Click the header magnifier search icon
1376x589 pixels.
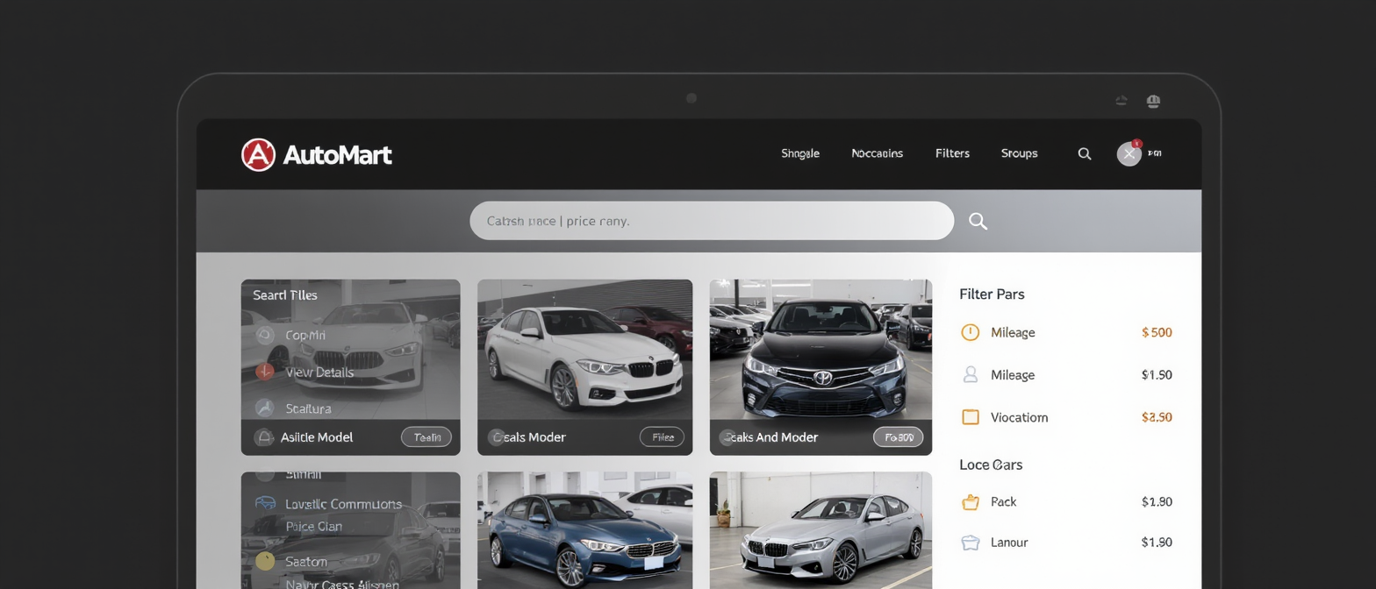[1085, 153]
